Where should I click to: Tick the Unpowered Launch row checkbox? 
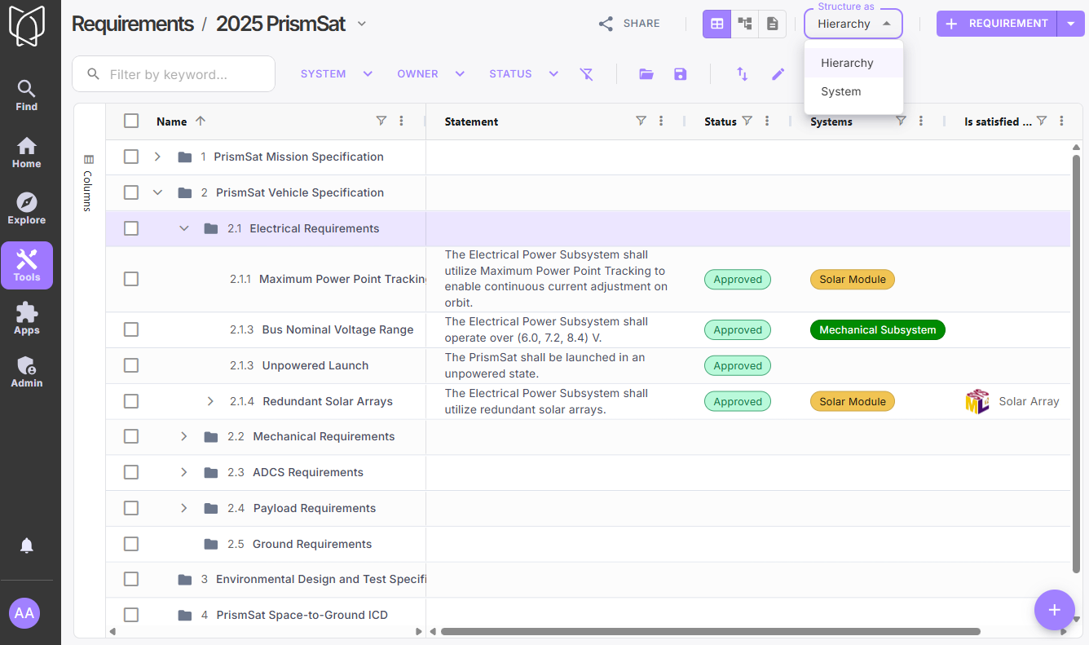point(131,365)
